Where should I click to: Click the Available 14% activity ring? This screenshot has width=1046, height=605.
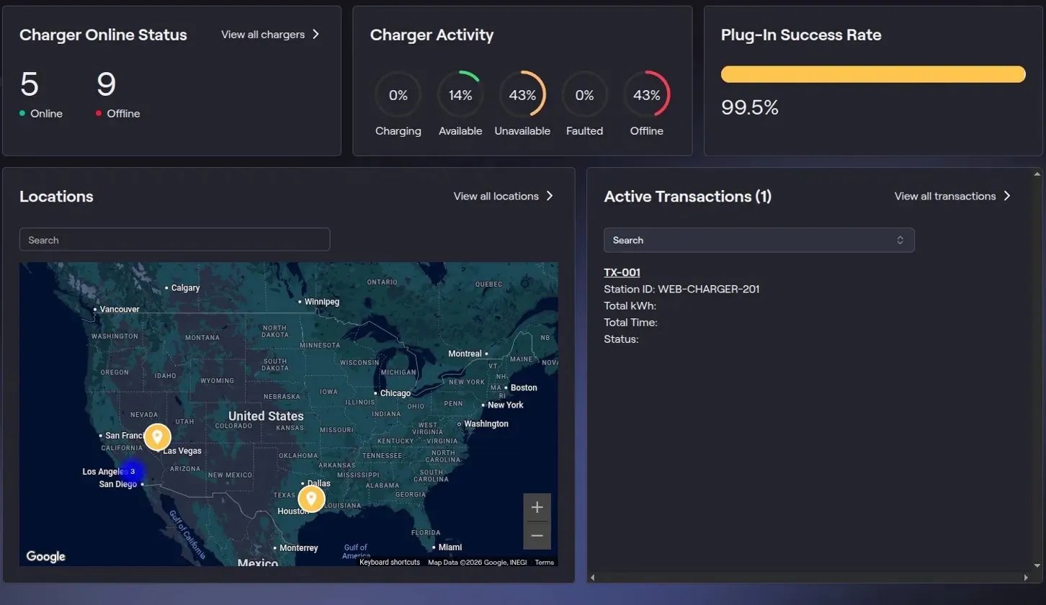point(460,95)
